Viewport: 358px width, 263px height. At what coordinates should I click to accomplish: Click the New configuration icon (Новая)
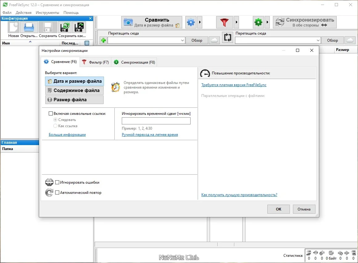(14, 27)
